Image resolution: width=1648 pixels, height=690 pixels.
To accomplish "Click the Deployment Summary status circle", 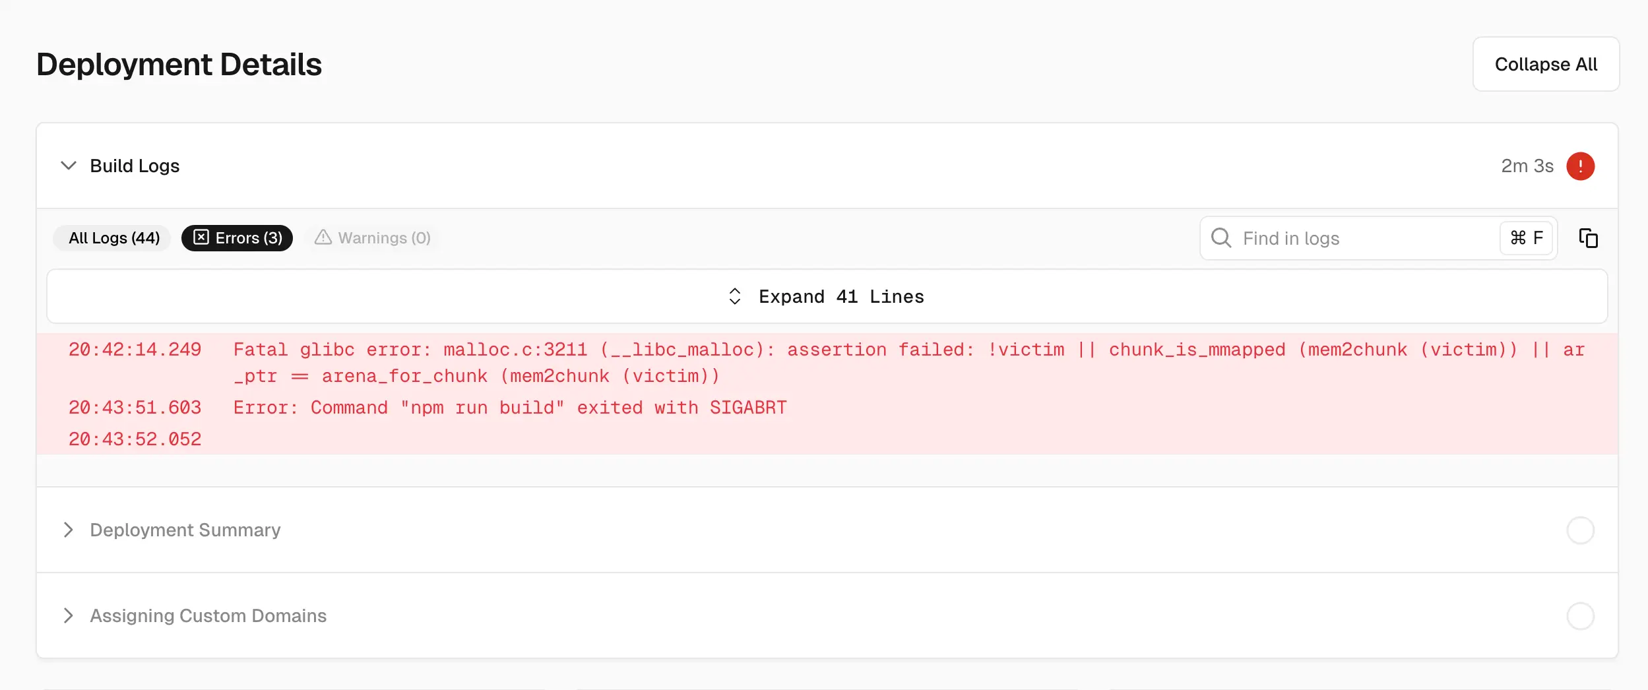I will coord(1580,530).
